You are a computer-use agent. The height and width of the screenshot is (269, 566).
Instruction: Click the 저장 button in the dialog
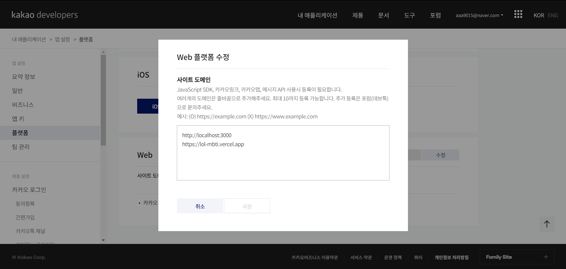tap(247, 206)
